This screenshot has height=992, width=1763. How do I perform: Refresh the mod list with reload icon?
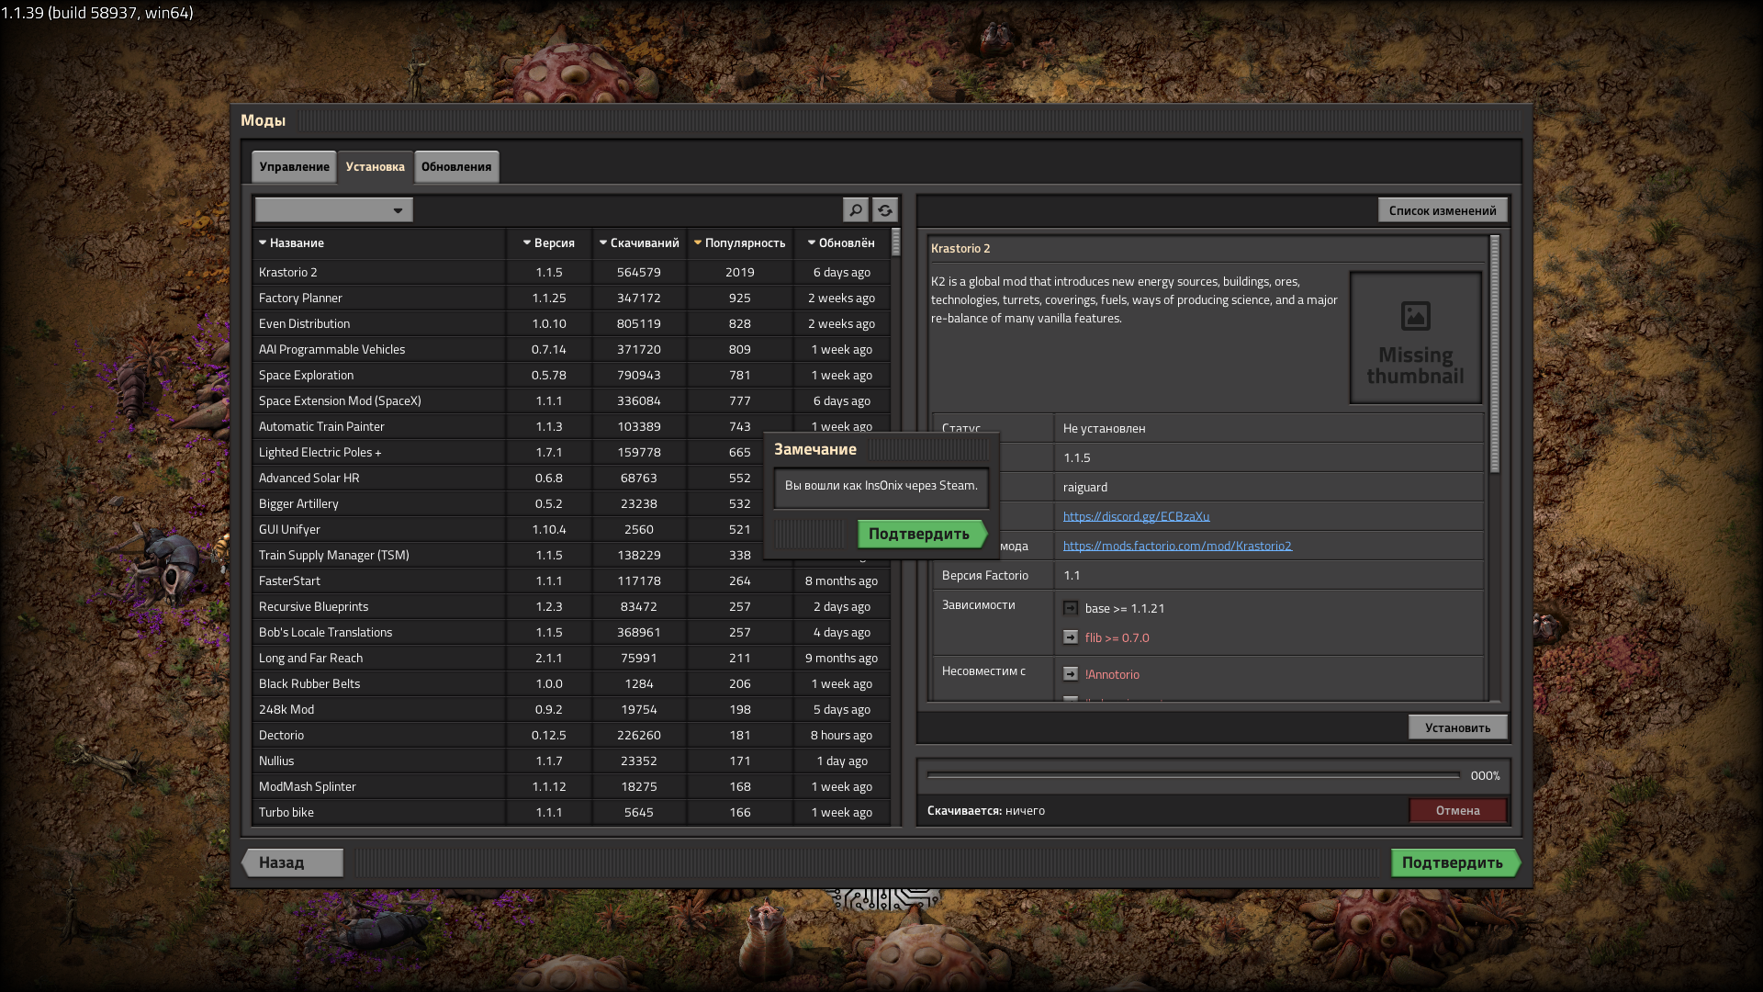pos(884,210)
